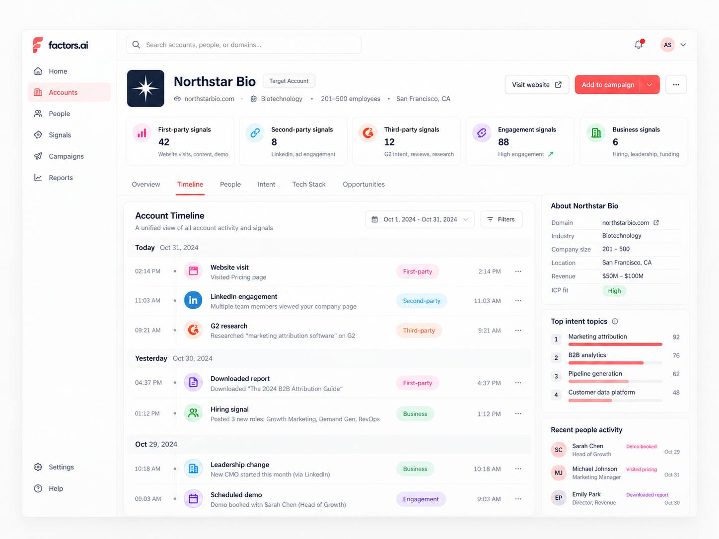Click the Marketing attribution intent score bar
The image size is (719, 539).
[x=615, y=344]
